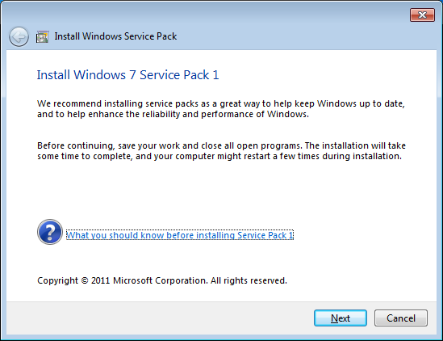Click the "Install Windows Service Pack" window title
Viewport: 443px width, 341px height.
(115, 36)
